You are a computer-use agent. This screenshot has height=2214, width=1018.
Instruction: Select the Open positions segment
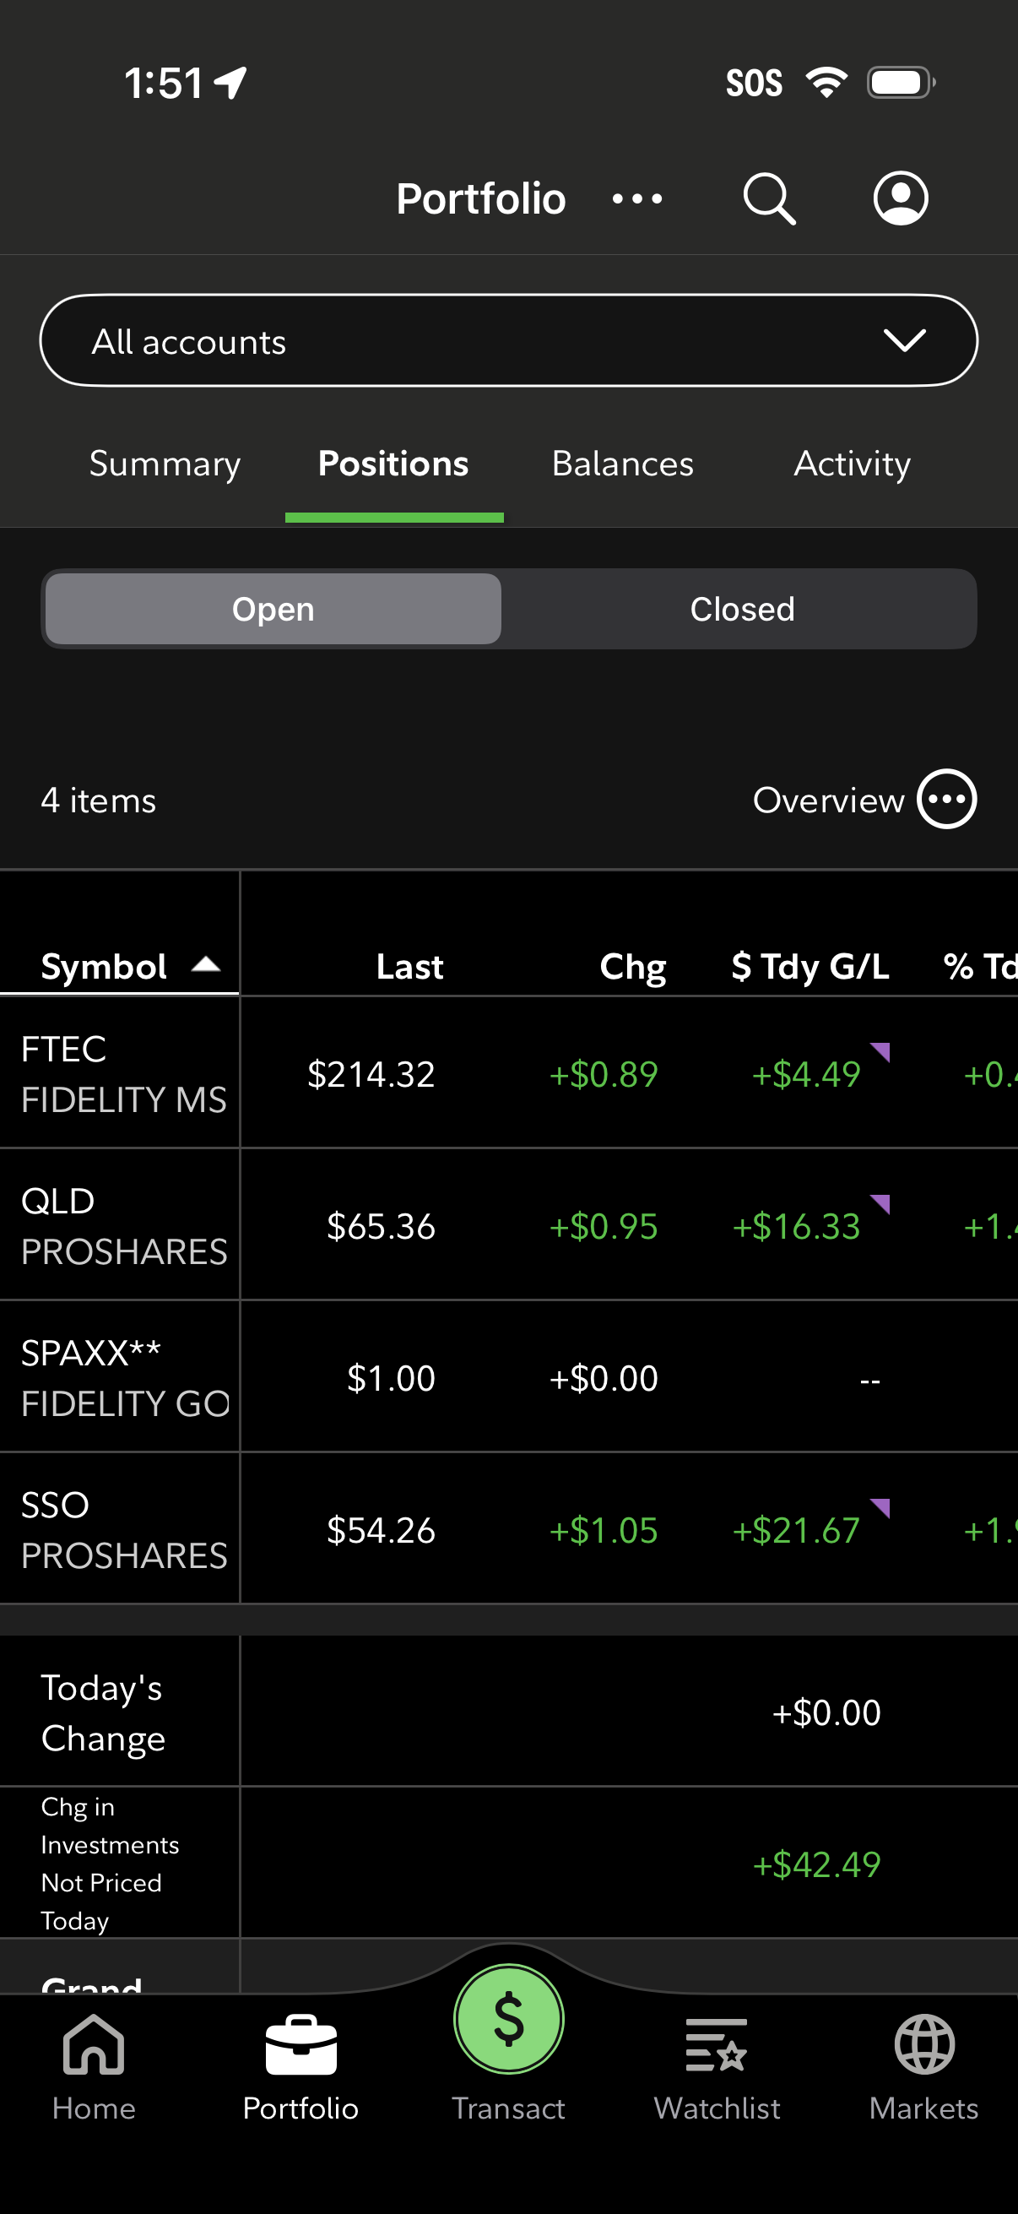273,609
